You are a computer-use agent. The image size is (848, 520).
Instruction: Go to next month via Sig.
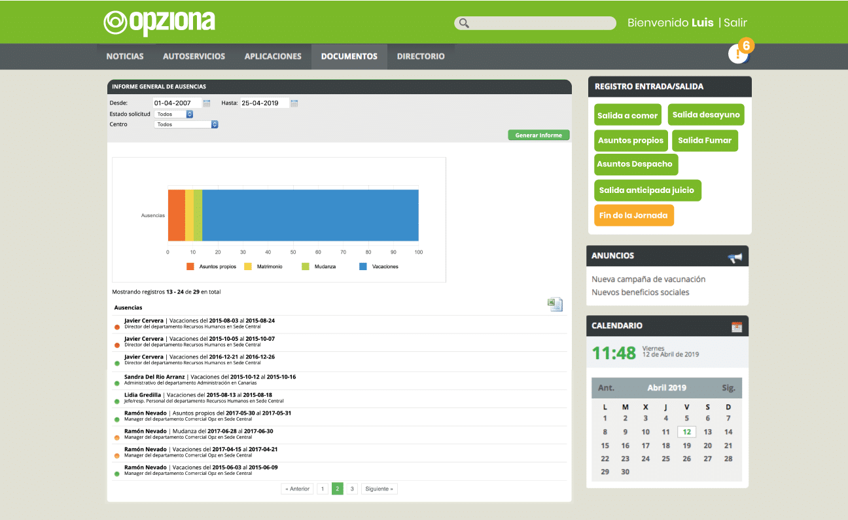729,388
